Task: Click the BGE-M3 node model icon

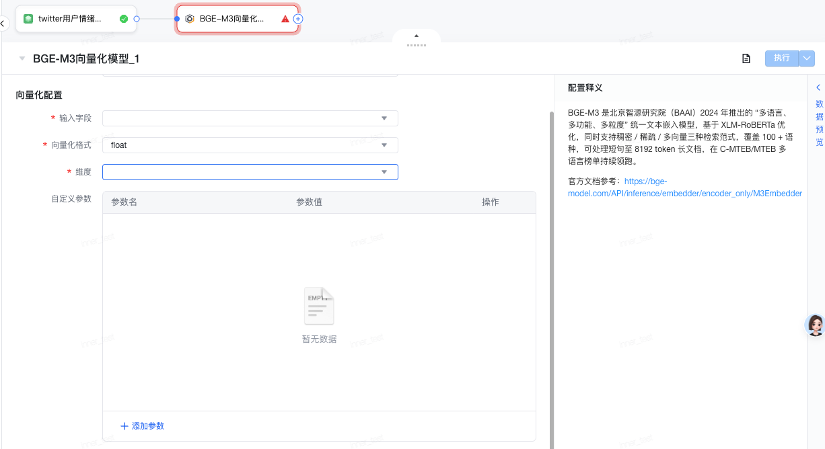Action: tap(190, 19)
